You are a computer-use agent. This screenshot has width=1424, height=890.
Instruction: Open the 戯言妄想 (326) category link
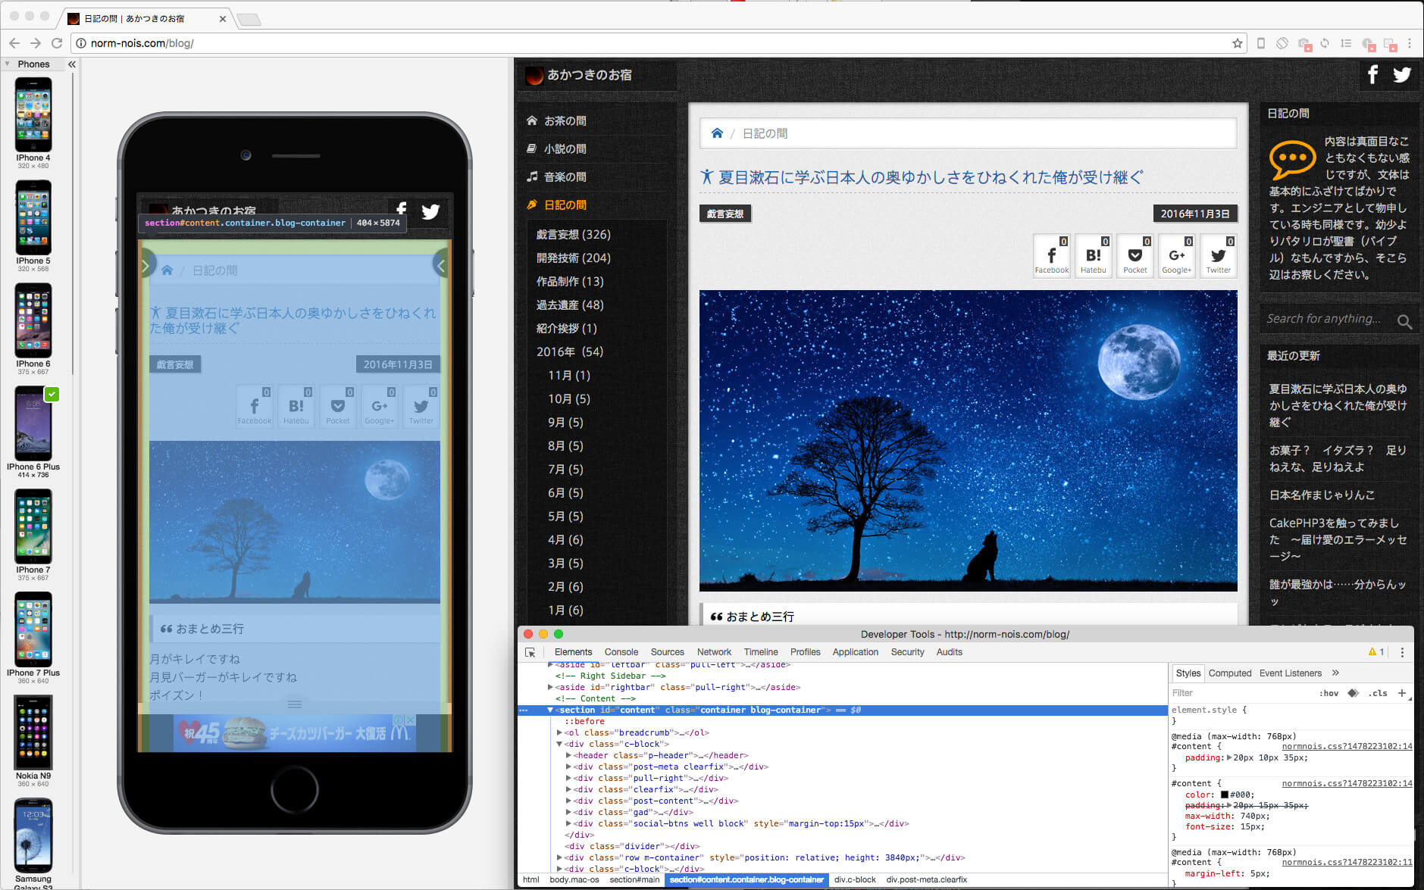(x=573, y=235)
